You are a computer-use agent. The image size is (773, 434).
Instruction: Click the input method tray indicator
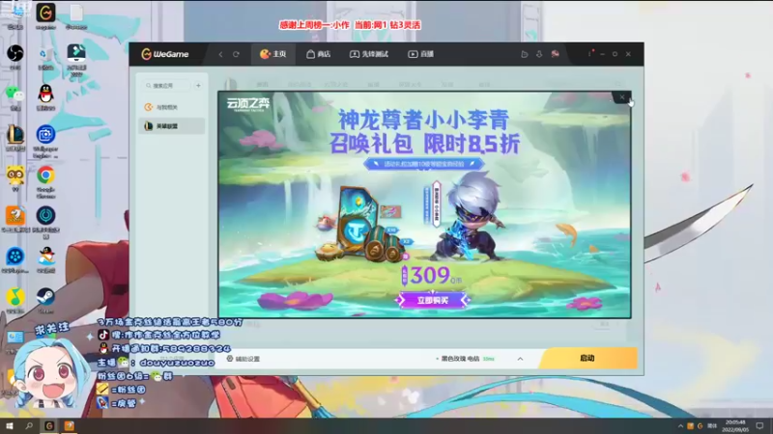pyautogui.click(x=712, y=426)
